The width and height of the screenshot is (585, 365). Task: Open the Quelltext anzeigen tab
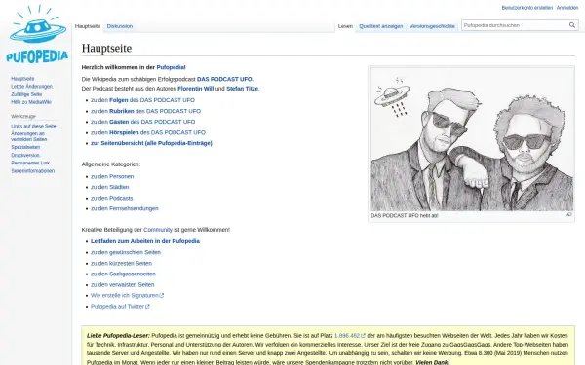pos(381,26)
